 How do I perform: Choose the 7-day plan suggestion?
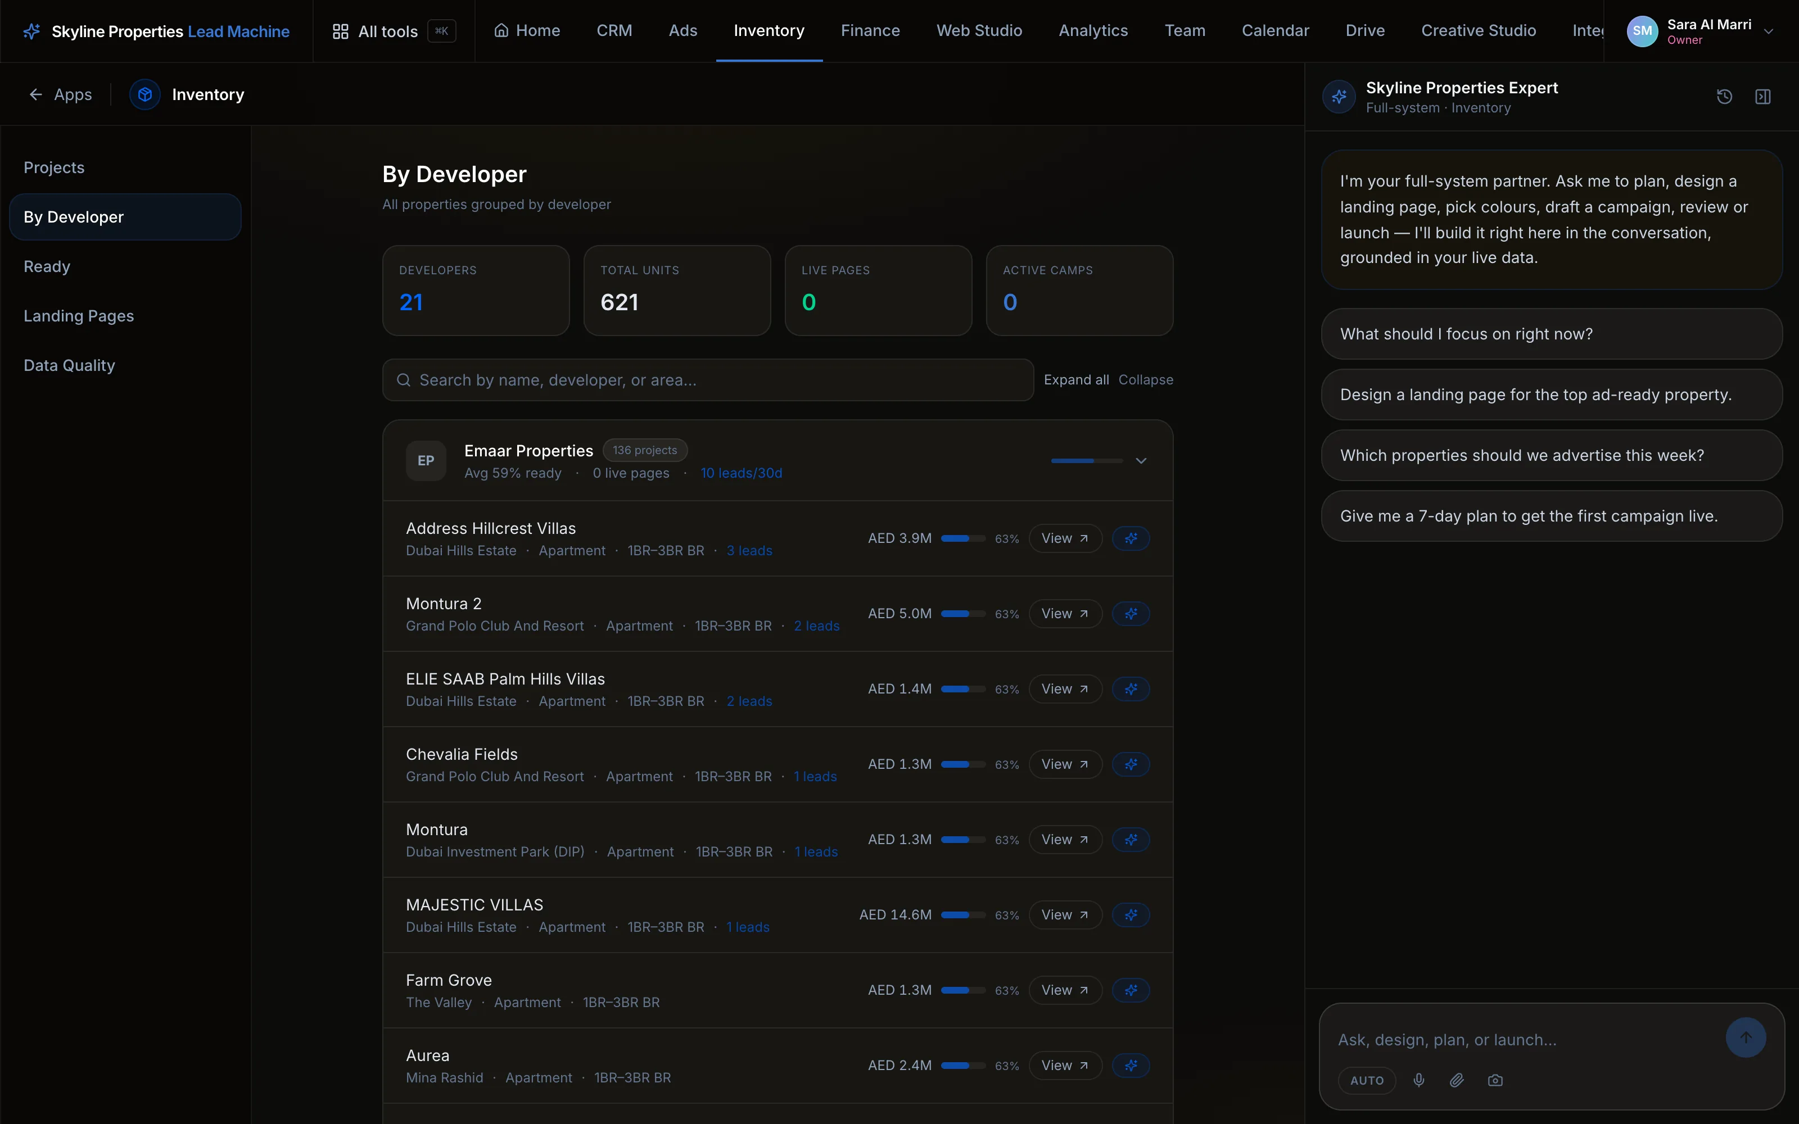pos(1552,516)
